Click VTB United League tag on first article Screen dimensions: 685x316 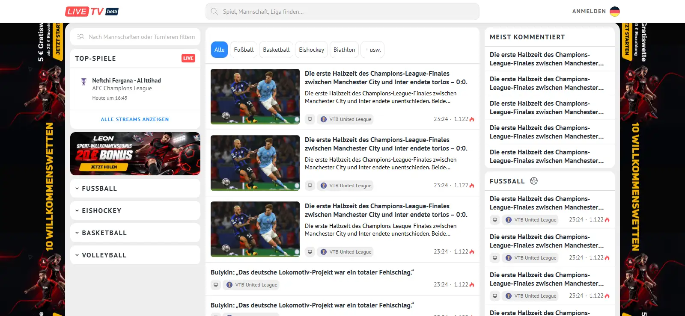(345, 119)
